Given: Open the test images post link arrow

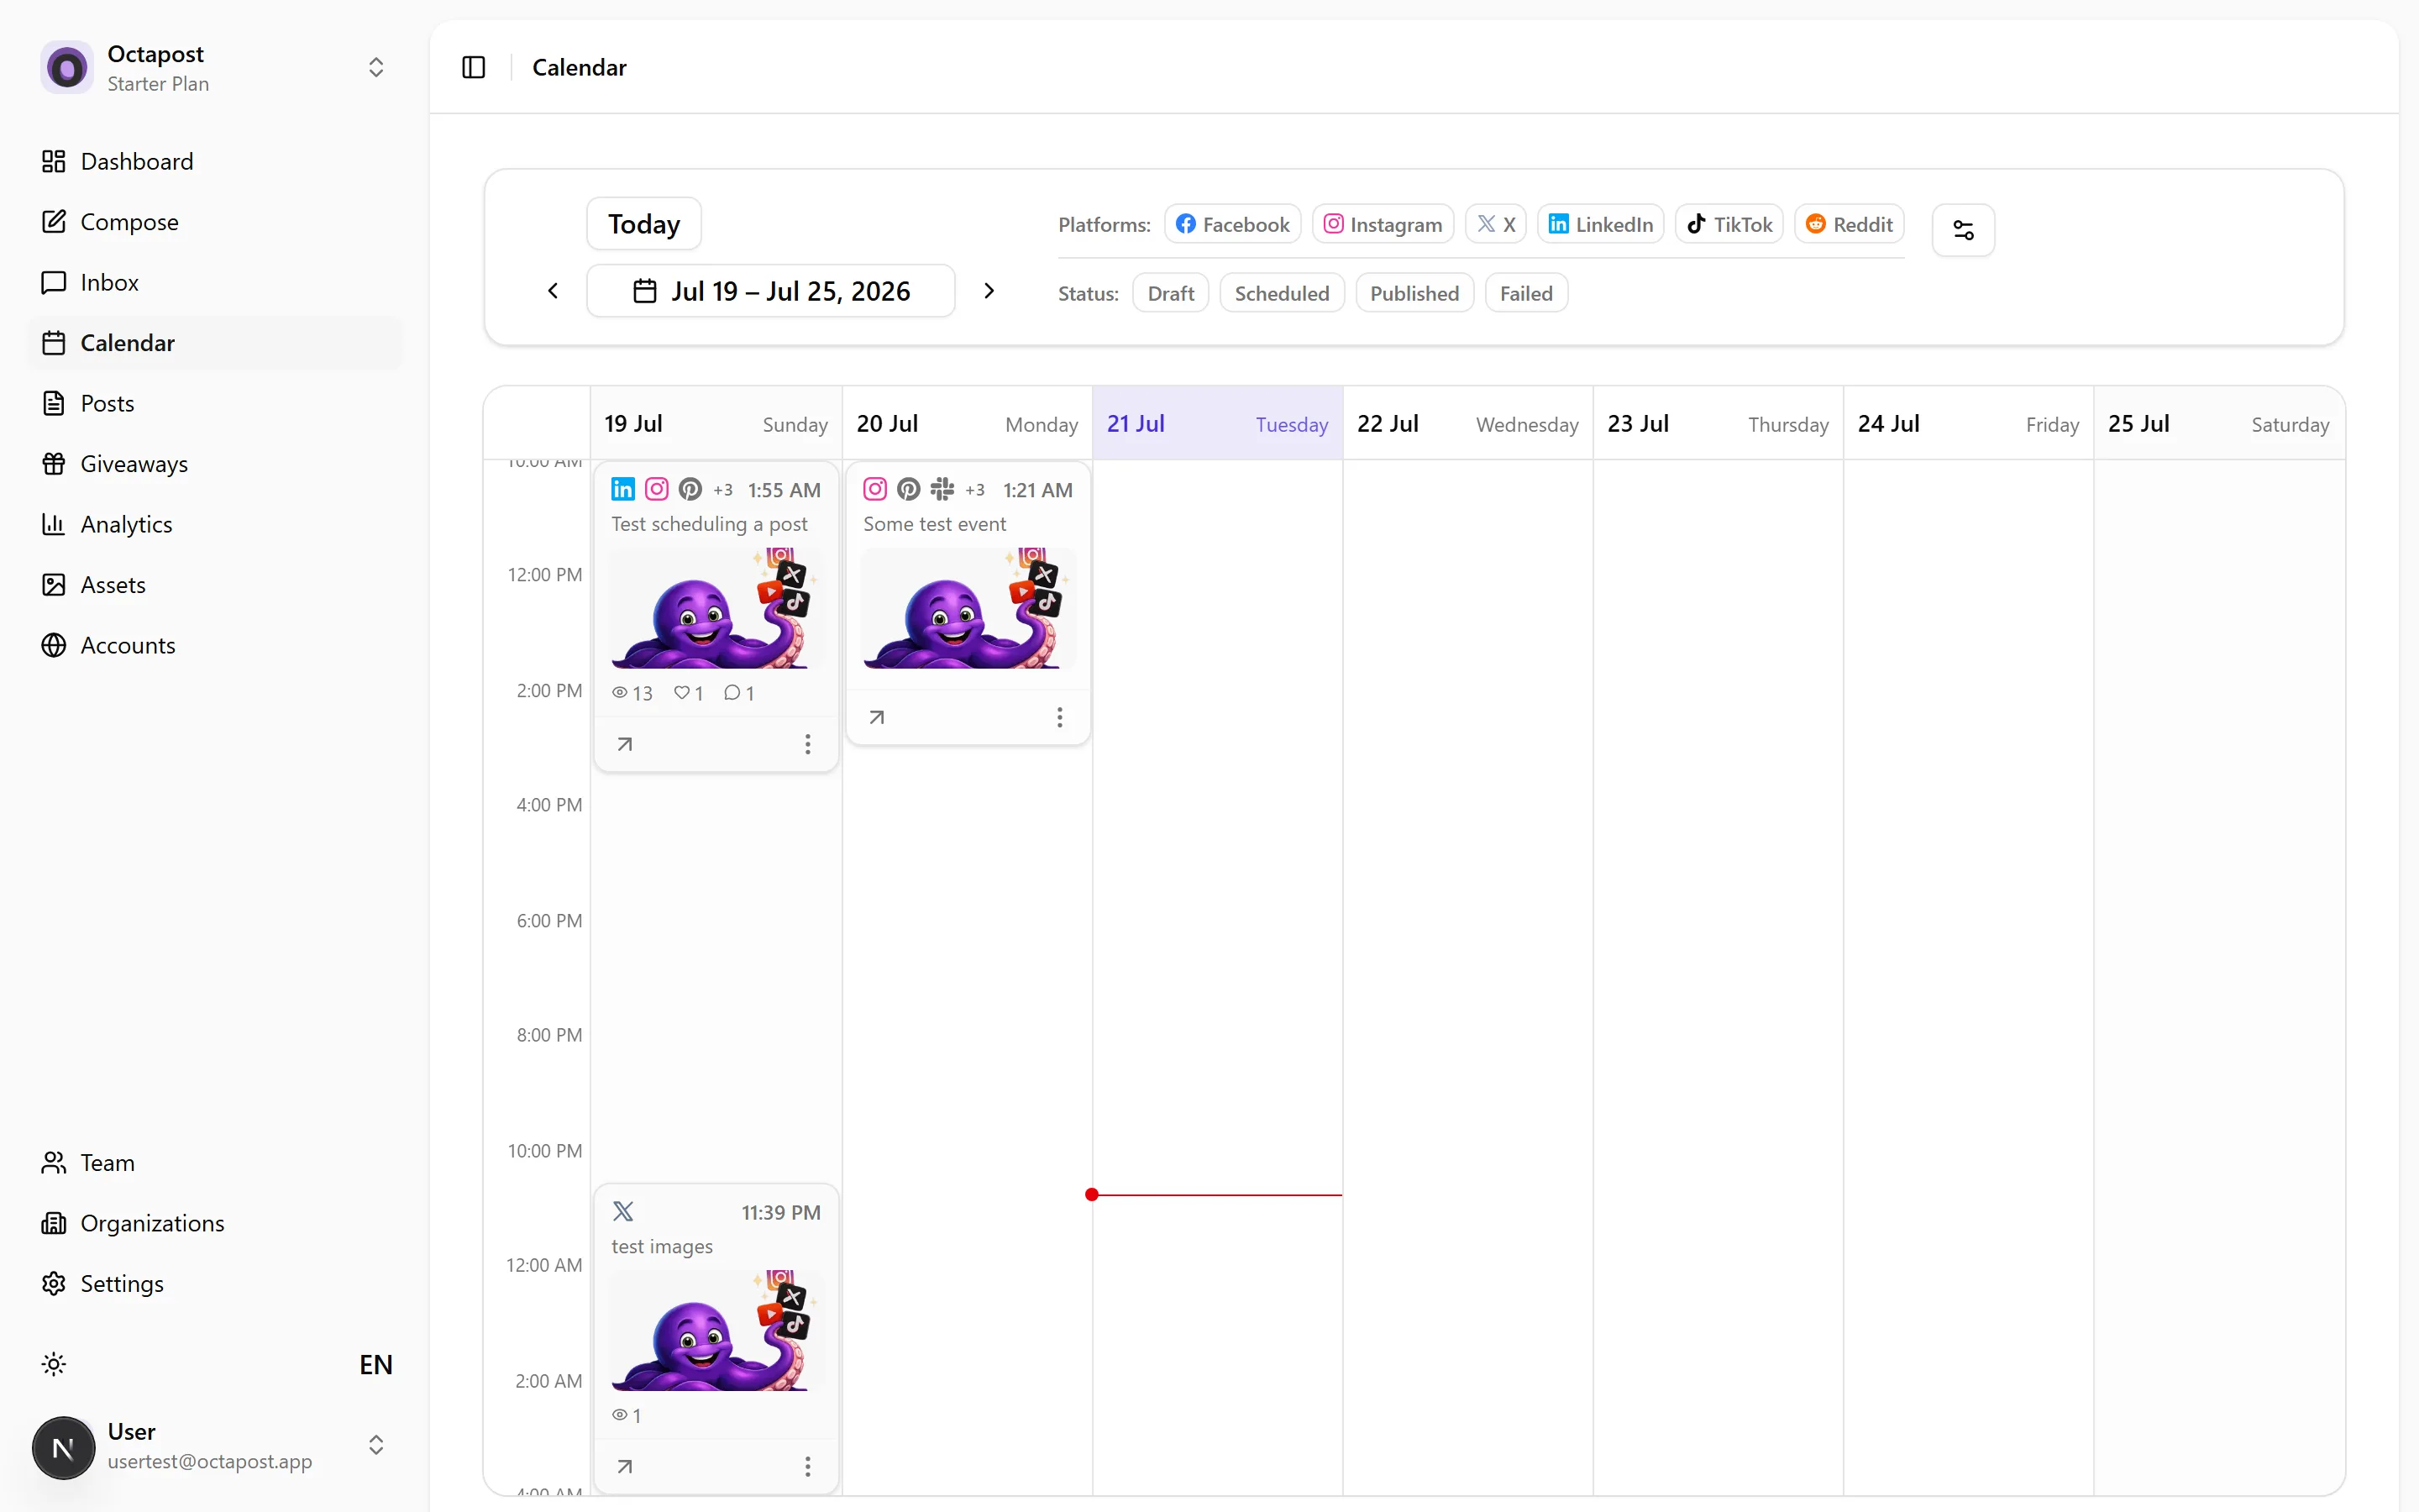Looking at the screenshot, I should pos(625,1466).
